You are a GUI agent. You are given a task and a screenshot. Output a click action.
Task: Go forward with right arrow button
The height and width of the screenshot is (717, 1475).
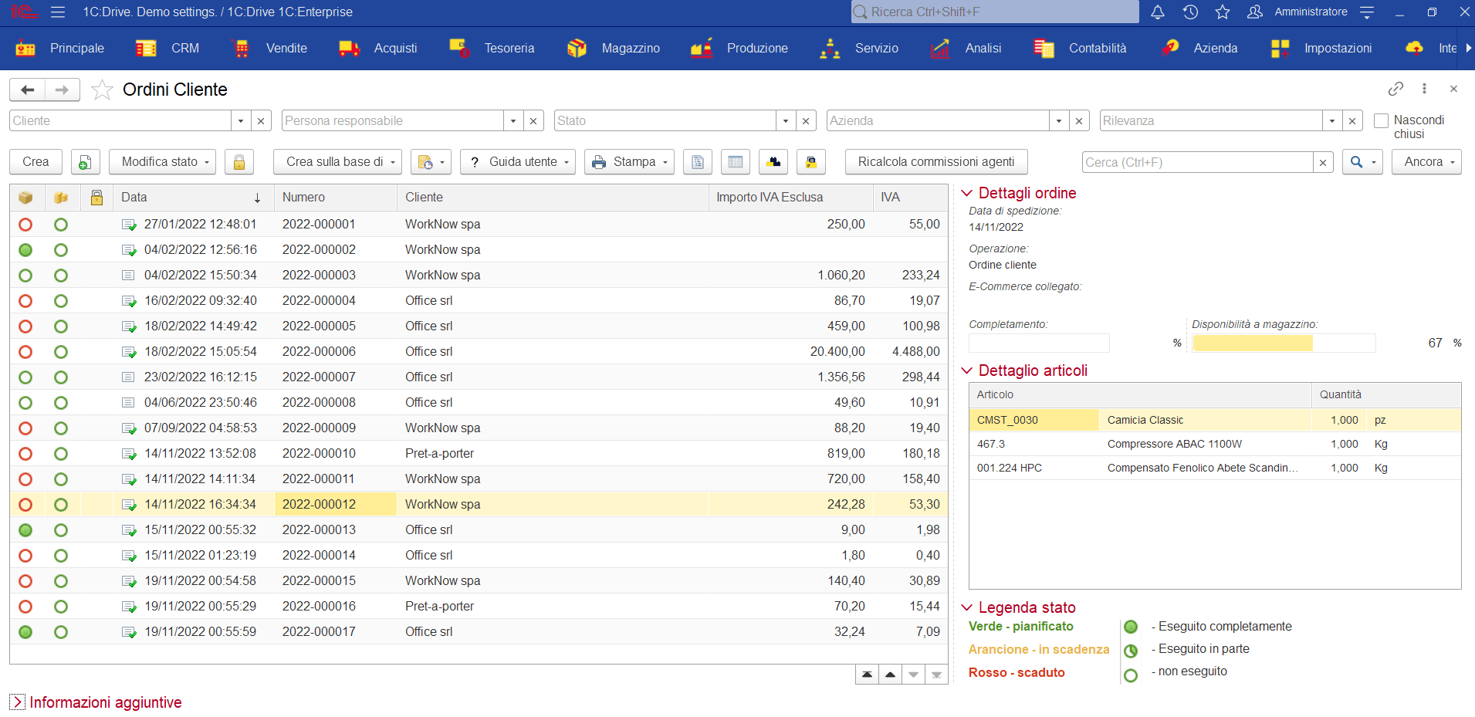click(x=63, y=90)
